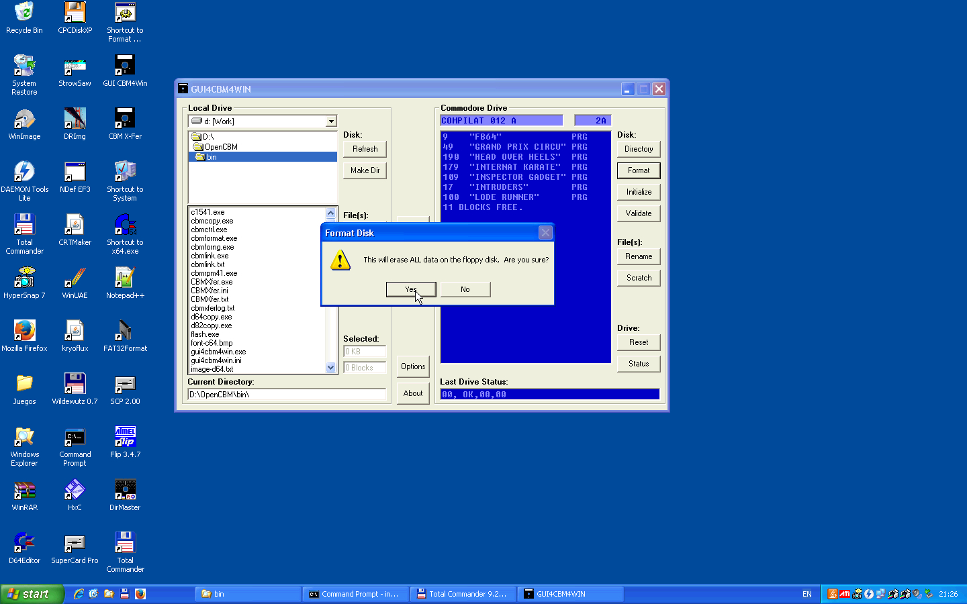Screen dimensions: 967x604
Task: Click the Make Dir button
Action: [365, 170]
